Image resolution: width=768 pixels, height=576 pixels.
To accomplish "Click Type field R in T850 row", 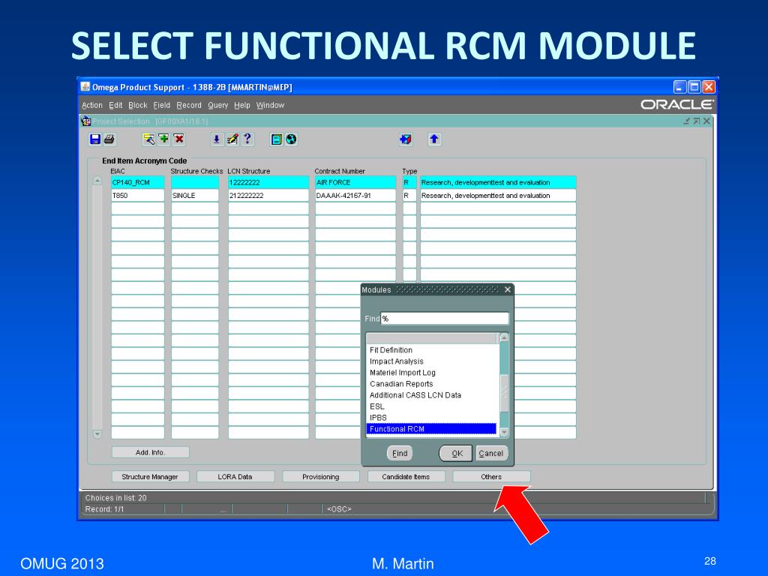I will coord(409,196).
